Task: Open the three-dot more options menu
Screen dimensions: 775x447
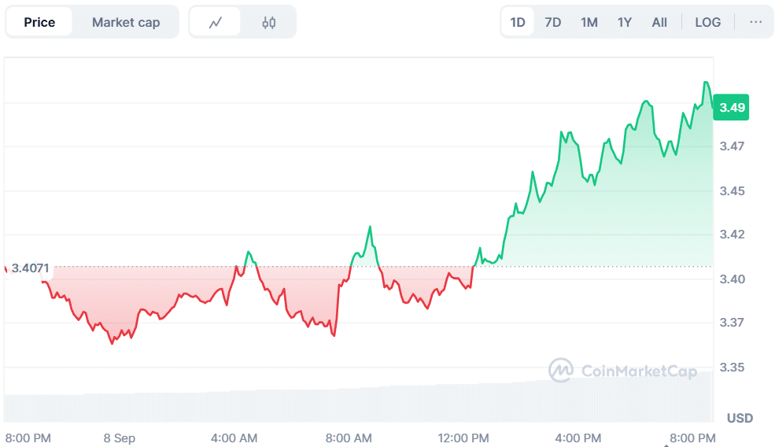Action: click(755, 22)
